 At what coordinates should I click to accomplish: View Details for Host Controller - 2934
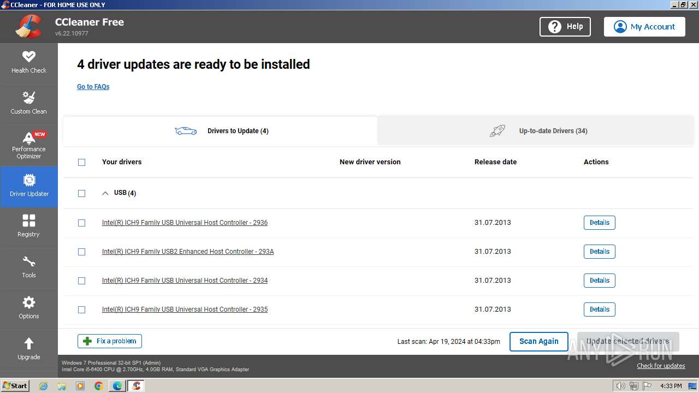click(600, 281)
